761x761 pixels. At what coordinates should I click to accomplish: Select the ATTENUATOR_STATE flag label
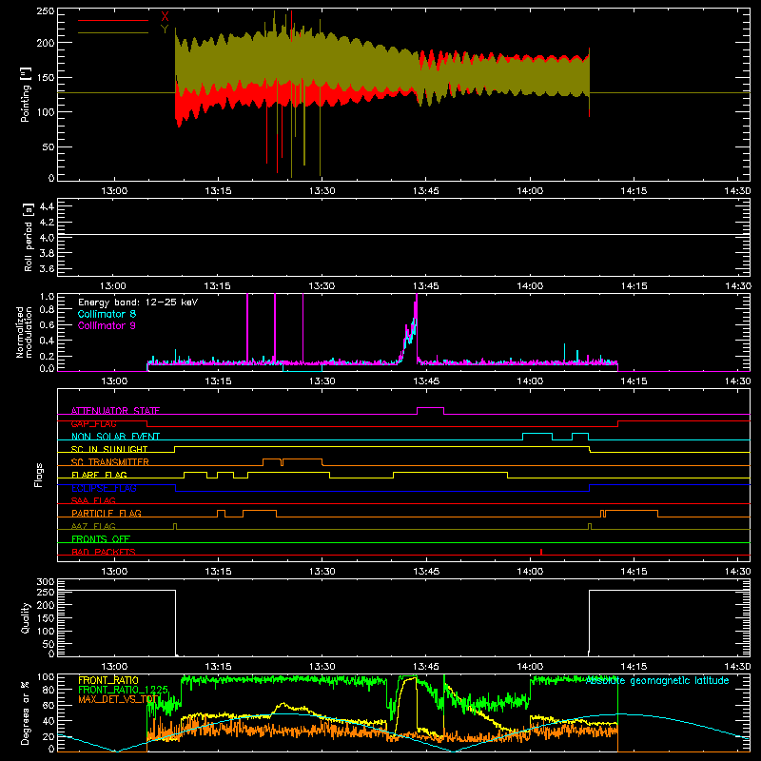tap(115, 411)
